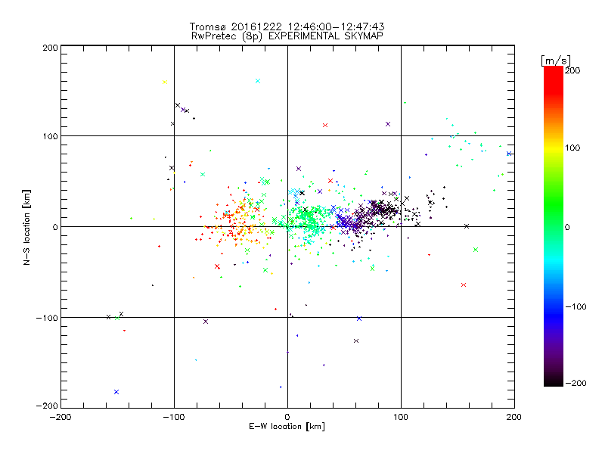The width and height of the screenshot is (605, 454).
Task: Click the y-axis tick label "-200"
Action: tap(47, 406)
